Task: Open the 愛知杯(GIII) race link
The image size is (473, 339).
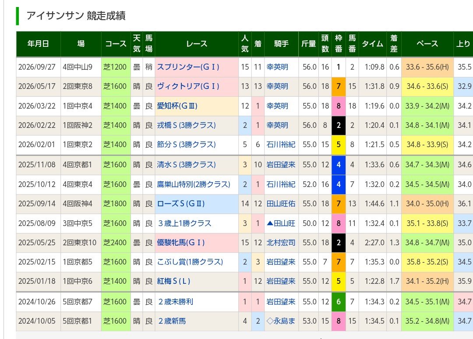Action: tap(177, 106)
